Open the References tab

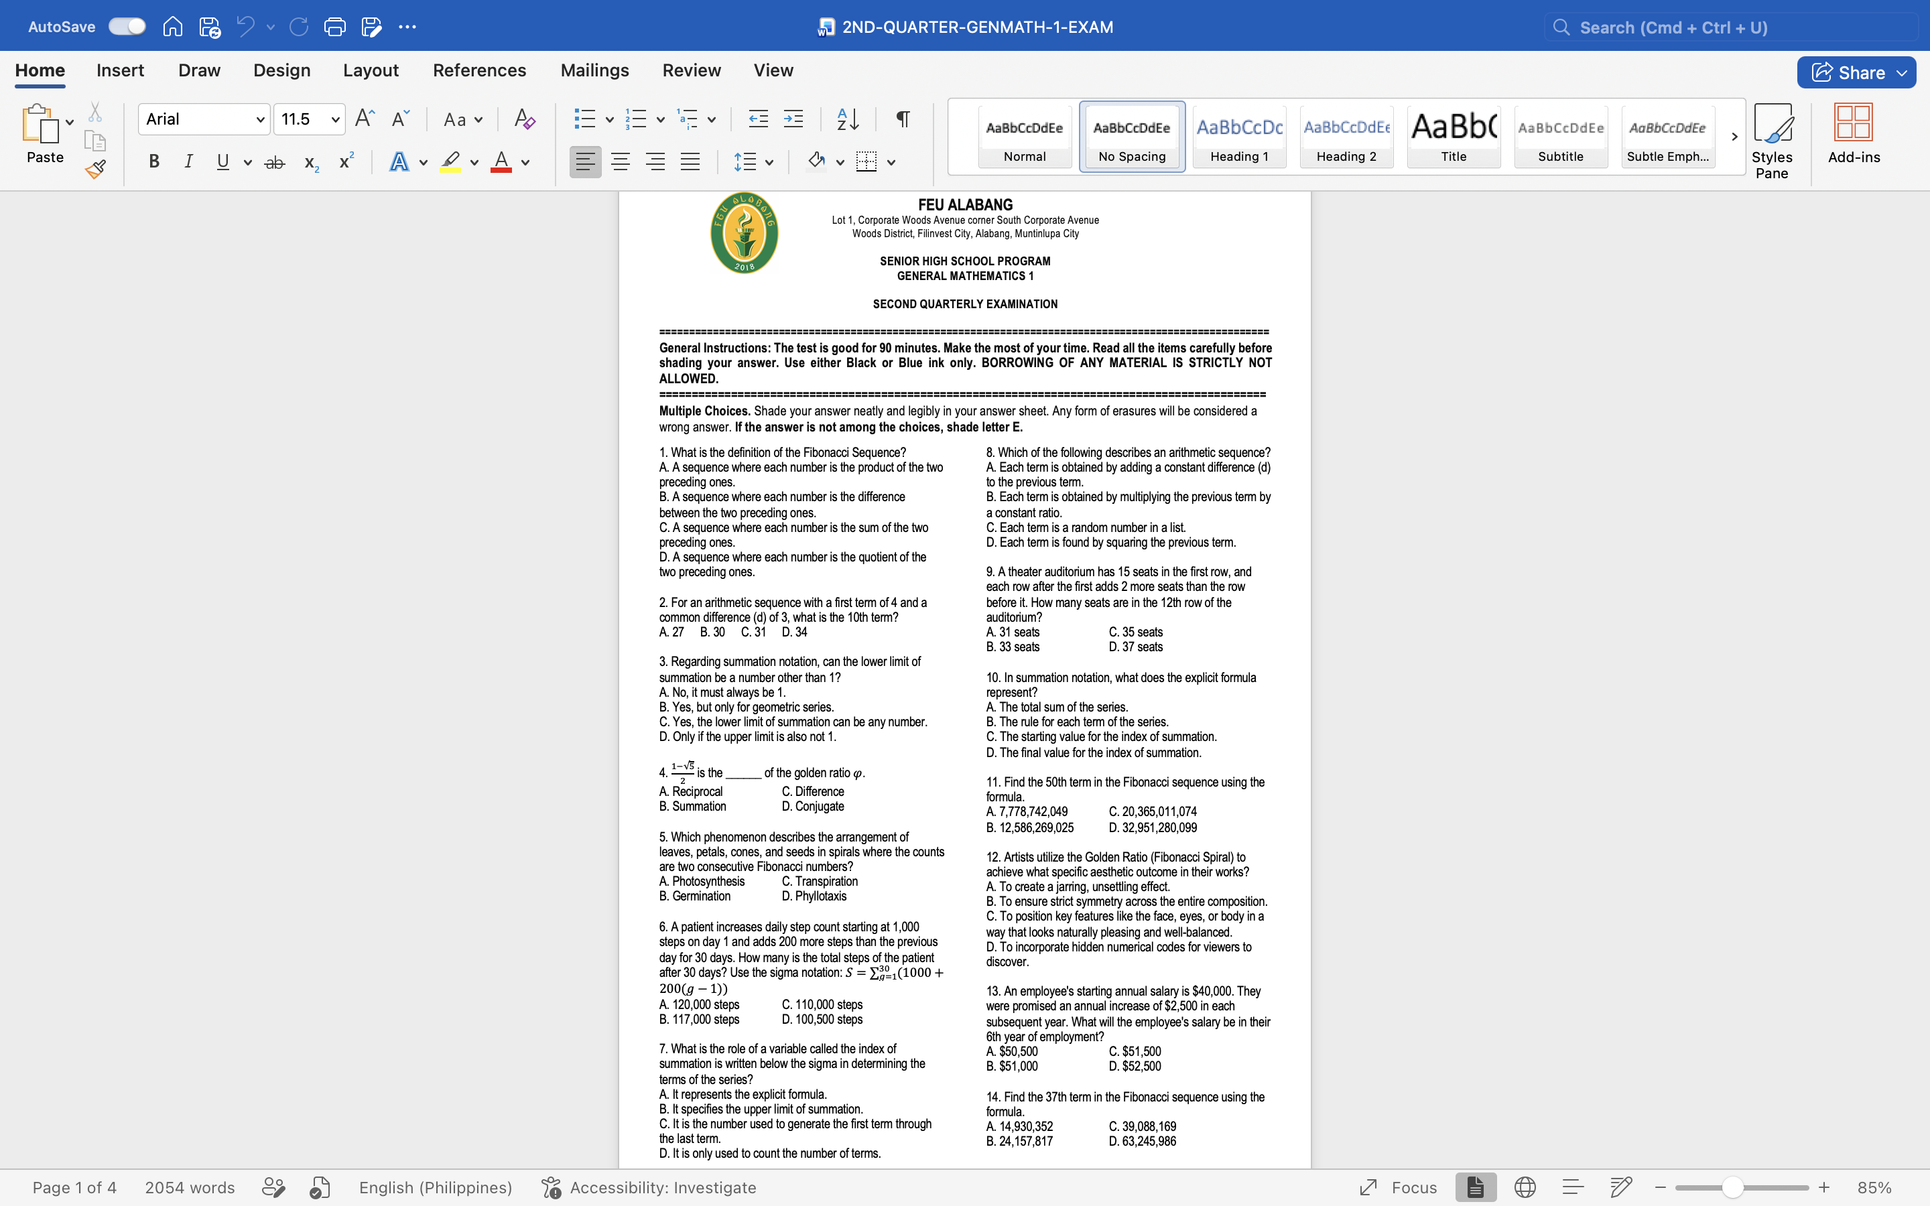pyautogui.click(x=479, y=70)
